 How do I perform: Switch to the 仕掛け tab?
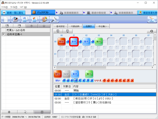[x=89, y=26]
